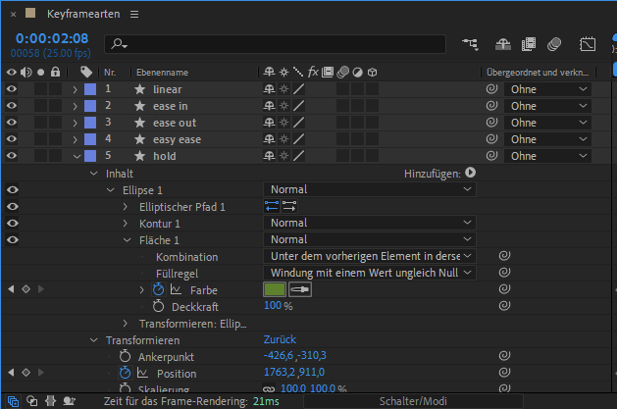The width and height of the screenshot is (617, 409).
Task: Toggle the Position stopwatch
Action: point(125,373)
